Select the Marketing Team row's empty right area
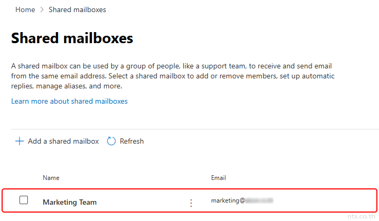Viewport: 379px width, 221px height. [326, 201]
